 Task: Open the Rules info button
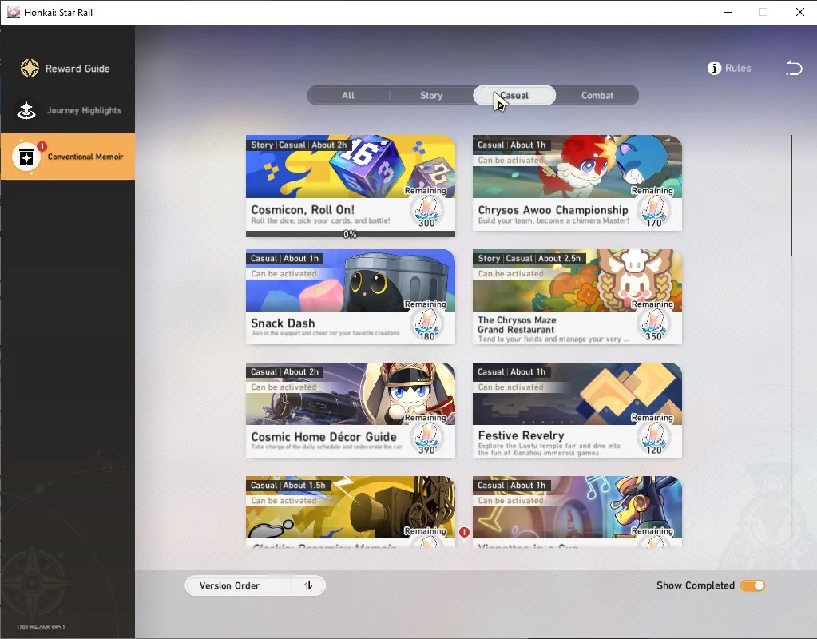coord(729,68)
